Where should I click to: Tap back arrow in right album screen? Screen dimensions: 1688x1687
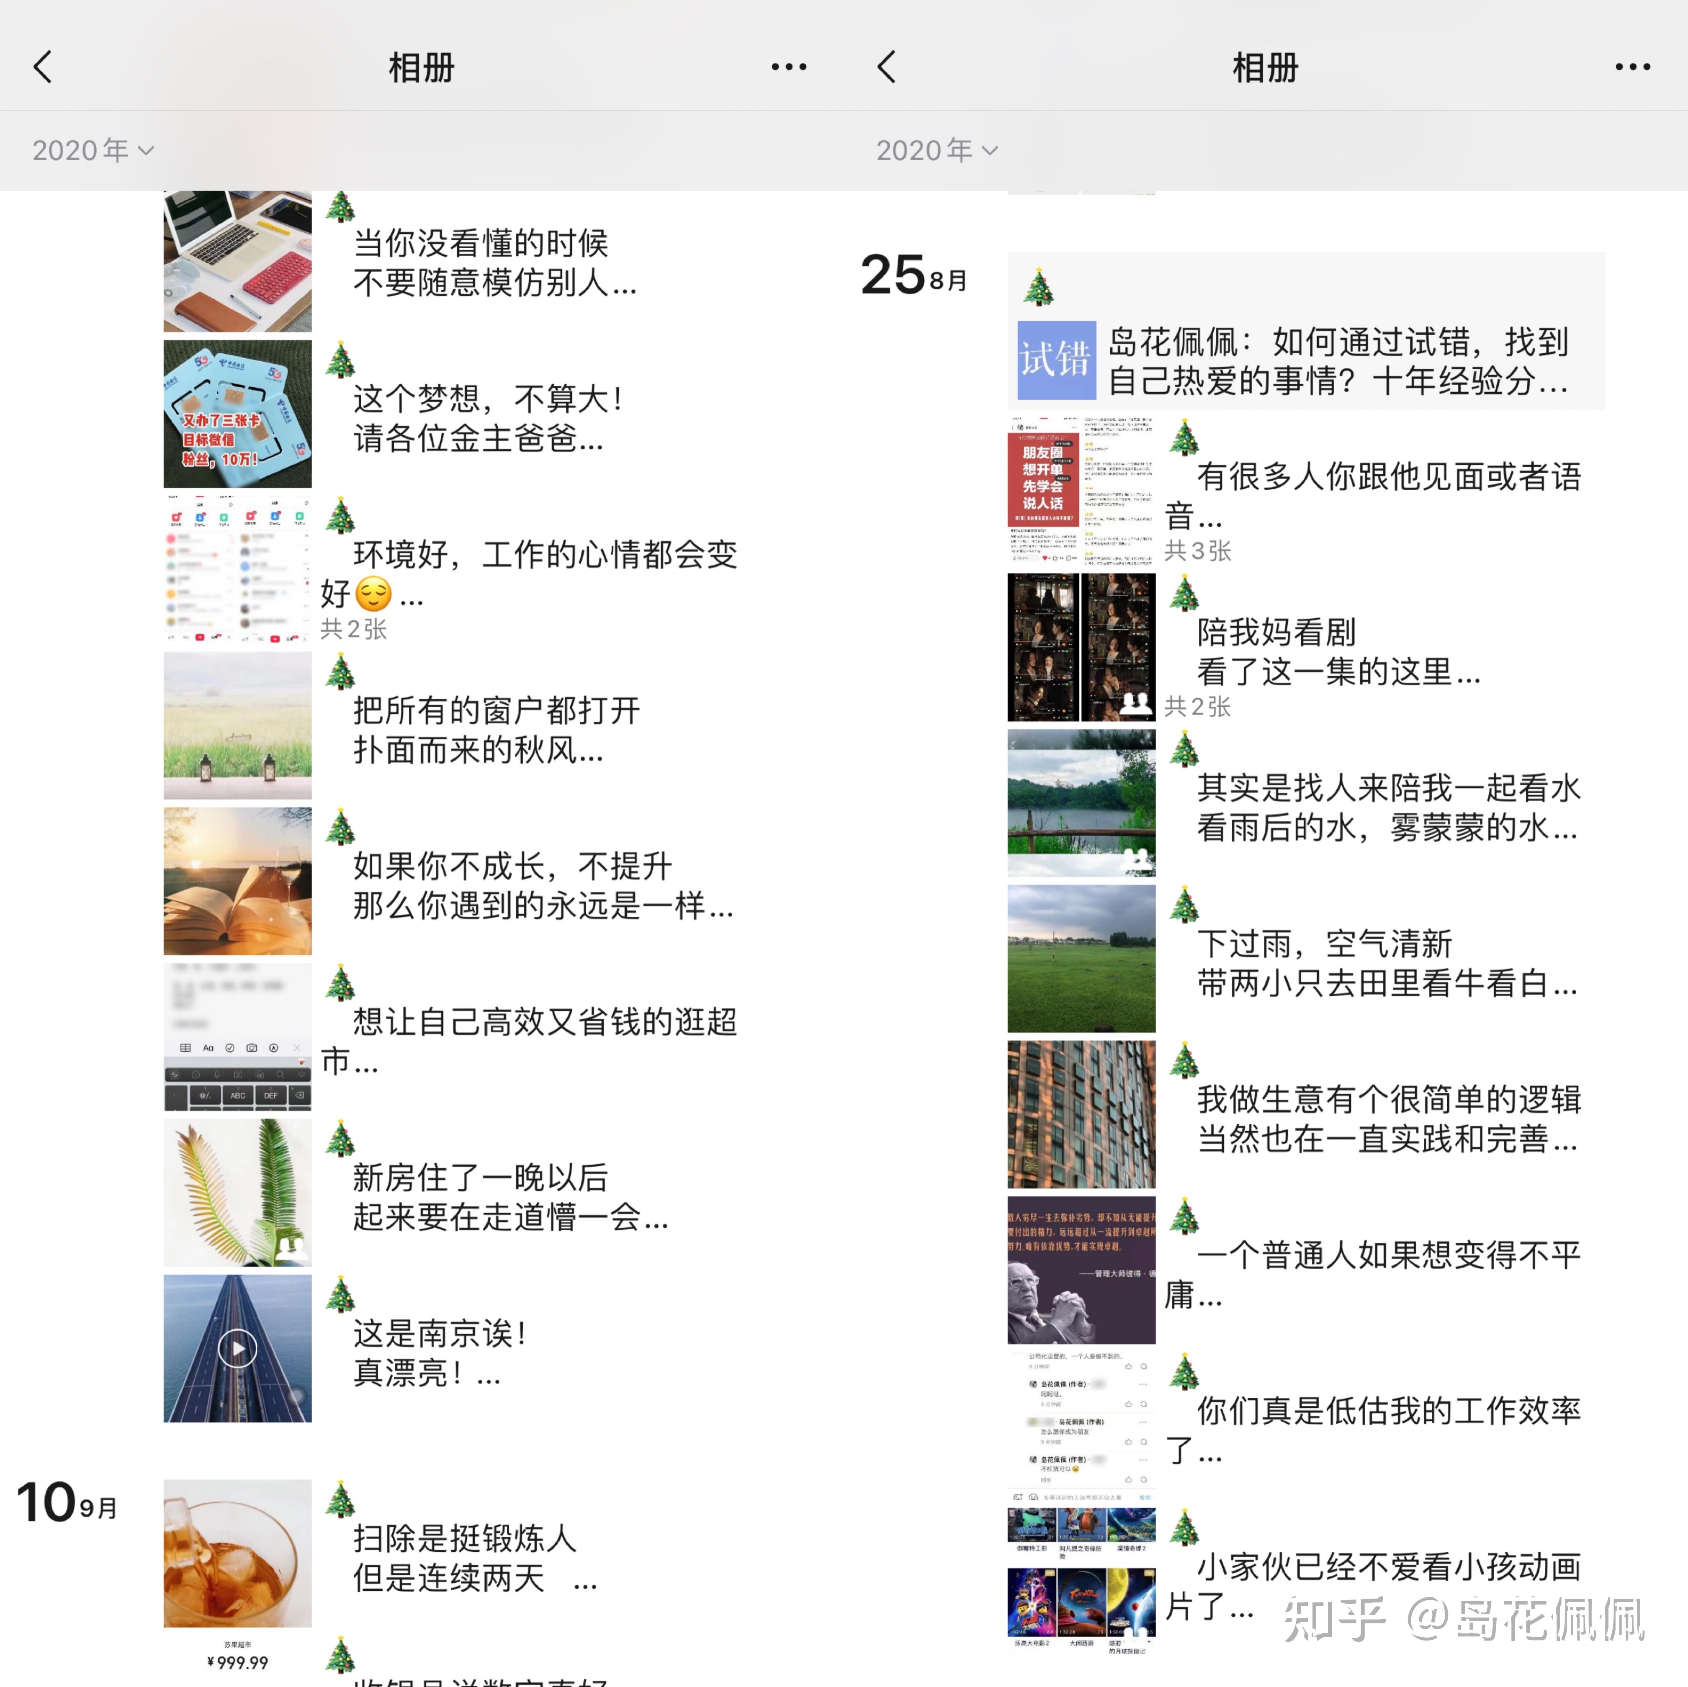click(887, 67)
